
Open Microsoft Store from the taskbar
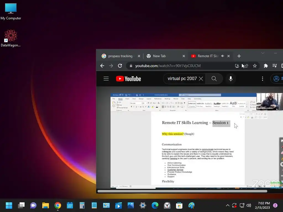179,205
